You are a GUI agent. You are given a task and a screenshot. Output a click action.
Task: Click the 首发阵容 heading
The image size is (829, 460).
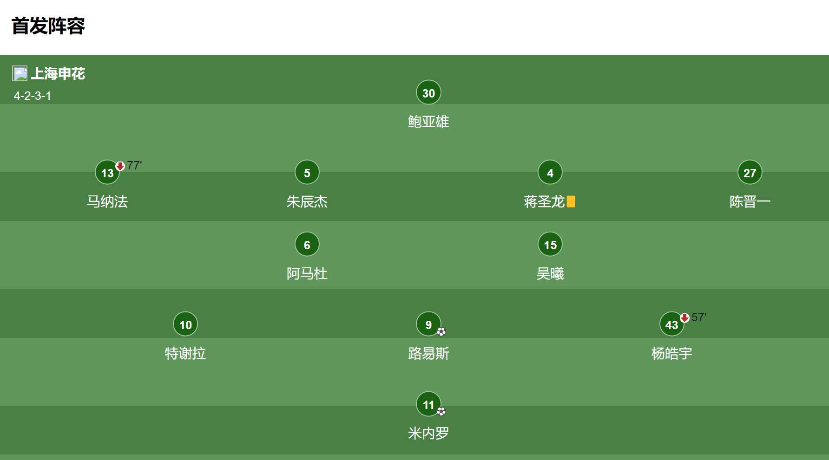(x=48, y=26)
